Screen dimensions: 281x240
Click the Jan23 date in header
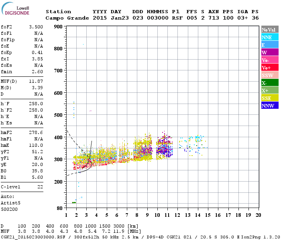click(120, 18)
